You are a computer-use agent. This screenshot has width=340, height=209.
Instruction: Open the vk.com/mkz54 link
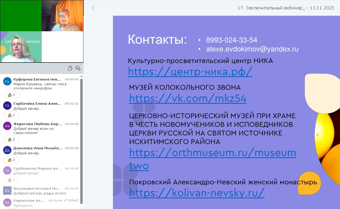pyautogui.click(x=188, y=98)
